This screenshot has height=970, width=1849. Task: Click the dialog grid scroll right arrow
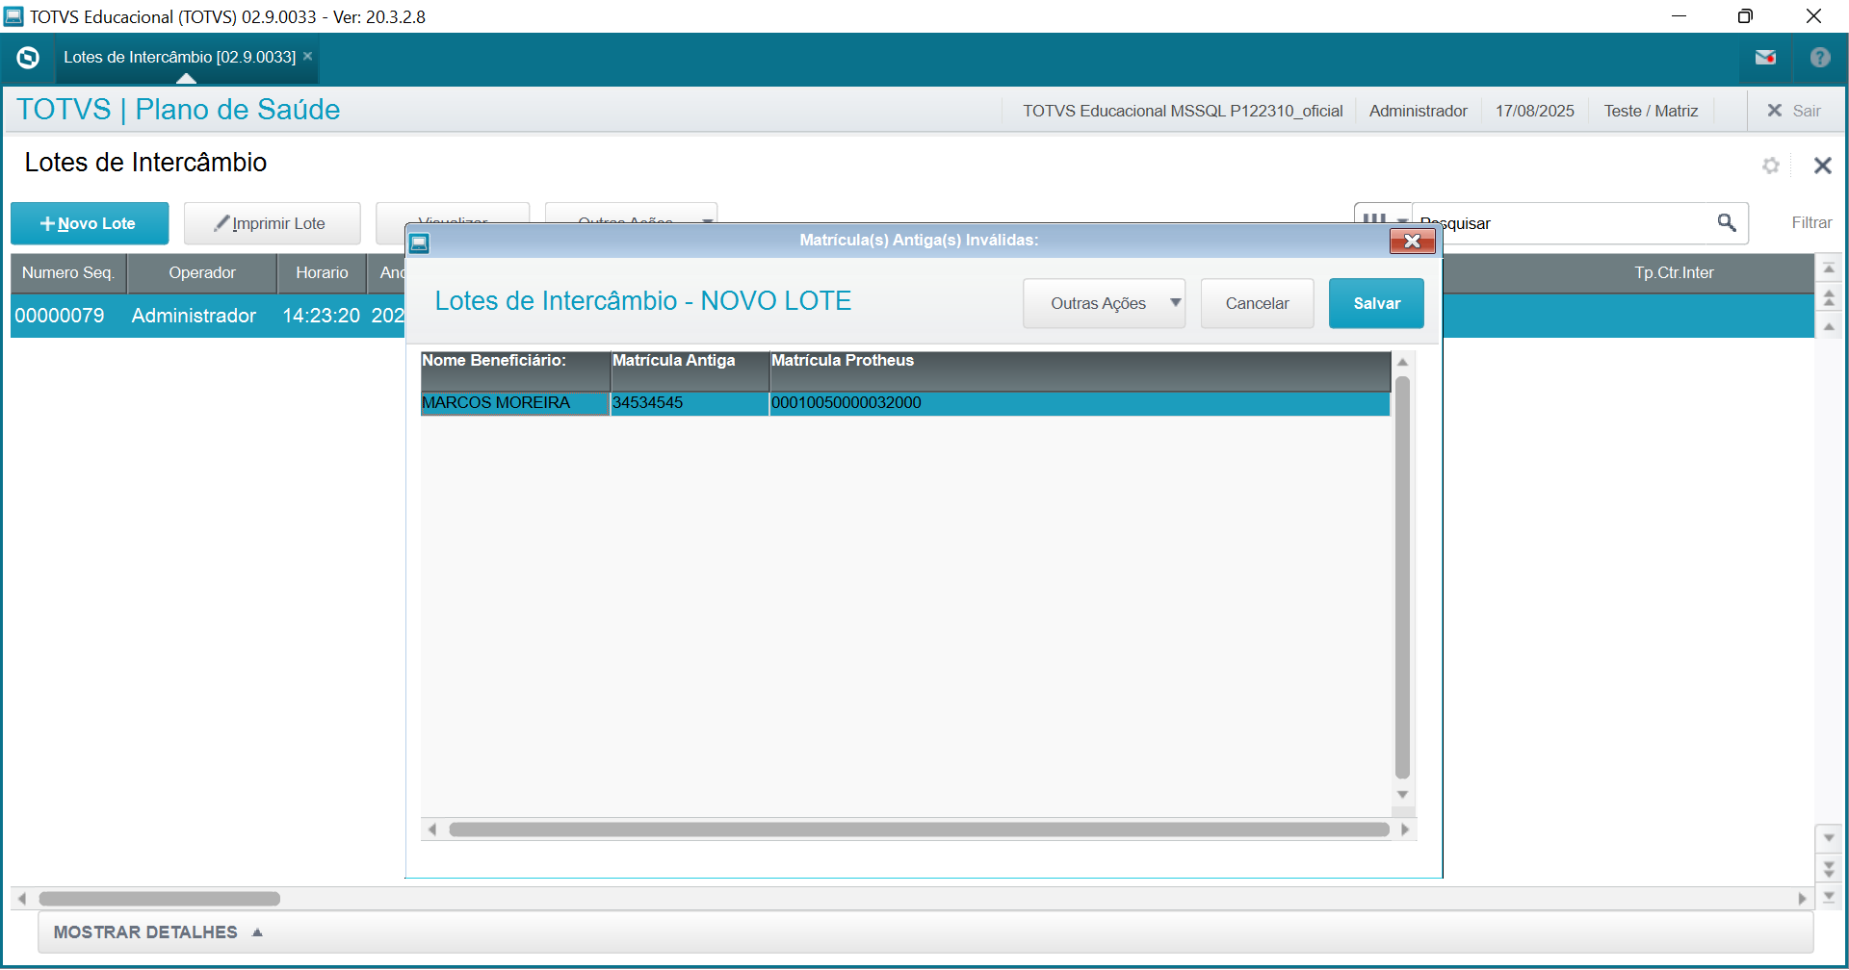pos(1405,830)
